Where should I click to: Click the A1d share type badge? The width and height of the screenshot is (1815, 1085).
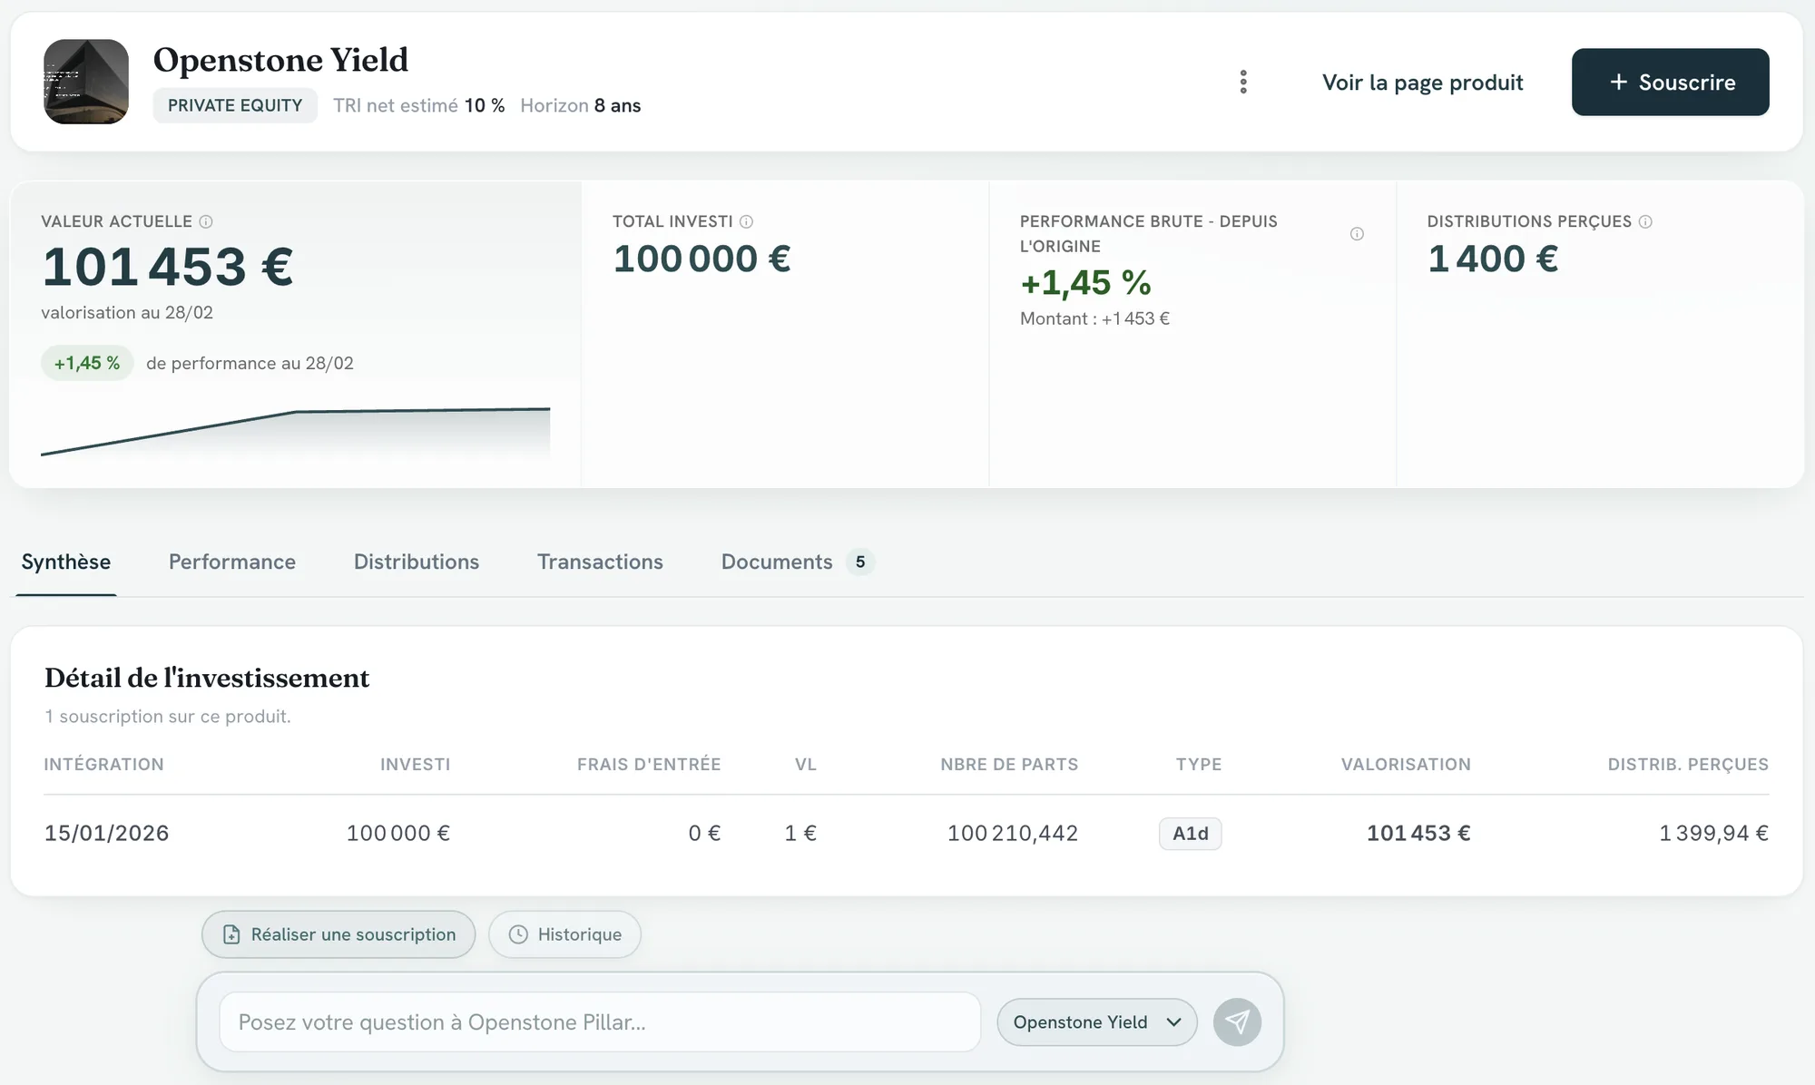click(x=1190, y=834)
